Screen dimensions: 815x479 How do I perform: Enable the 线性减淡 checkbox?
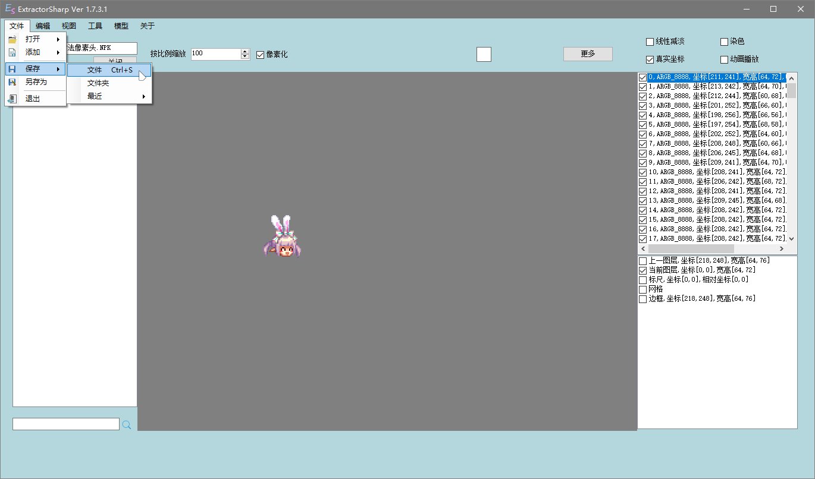coord(650,42)
